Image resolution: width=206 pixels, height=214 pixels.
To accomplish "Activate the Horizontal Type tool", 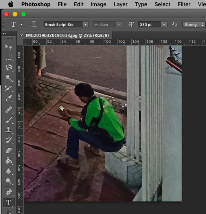I will 9,202.
